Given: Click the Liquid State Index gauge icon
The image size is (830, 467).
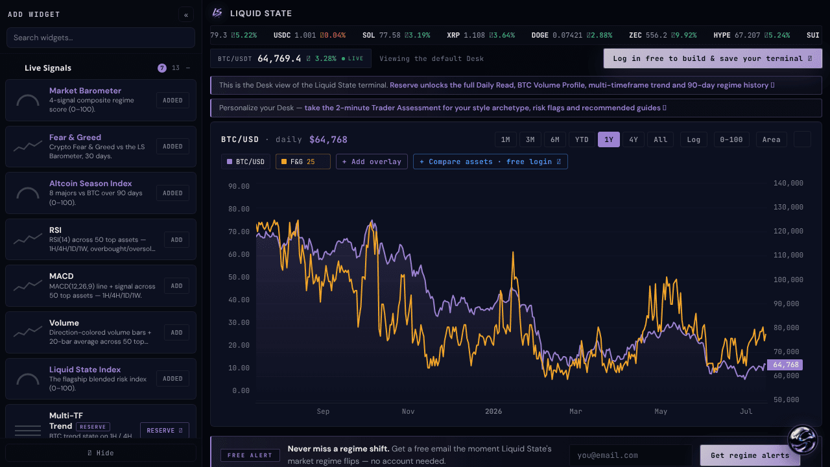Looking at the screenshot, I should (28, 379).
